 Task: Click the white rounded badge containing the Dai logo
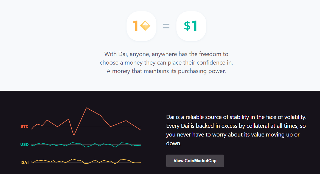point(141,26)
